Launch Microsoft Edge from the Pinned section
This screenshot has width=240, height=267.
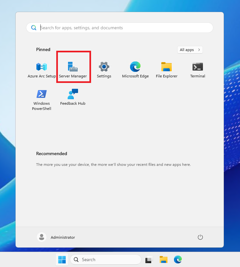click(135, 70)
